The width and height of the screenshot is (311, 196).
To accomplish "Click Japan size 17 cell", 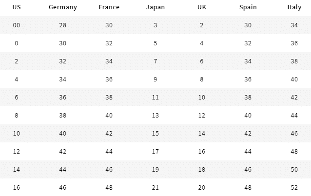I will tap(155, 151).
